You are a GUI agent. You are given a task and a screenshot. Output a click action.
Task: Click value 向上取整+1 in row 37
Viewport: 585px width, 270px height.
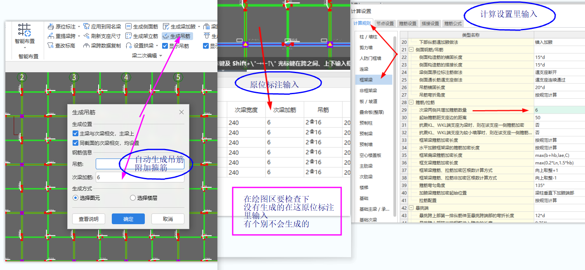(559, 170)
